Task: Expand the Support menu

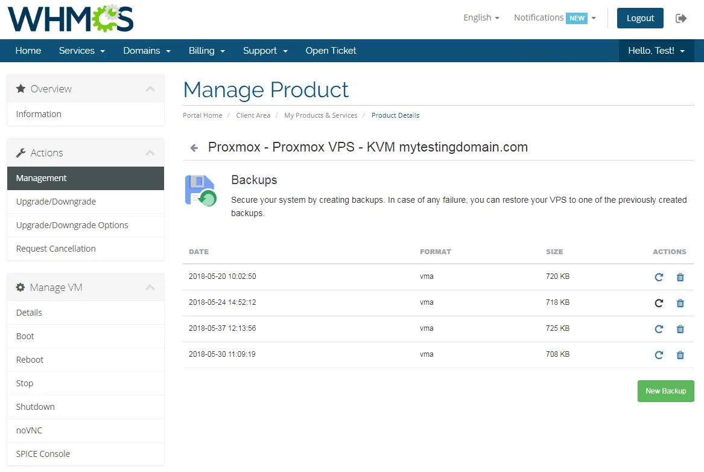Action: [265, 51]
